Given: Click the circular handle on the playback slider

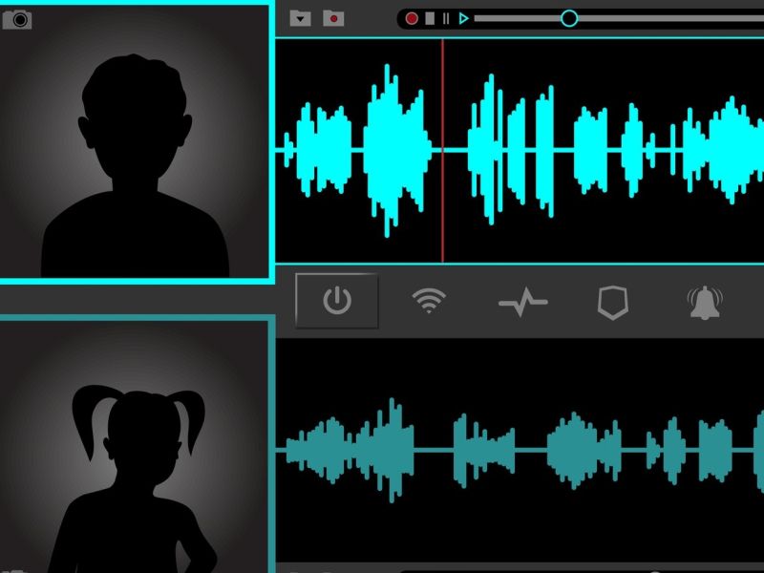Looking at the screenshot, I should click(569, 18).
